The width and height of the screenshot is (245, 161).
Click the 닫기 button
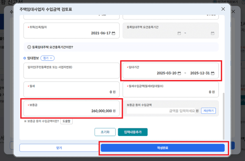coord(59,148)
